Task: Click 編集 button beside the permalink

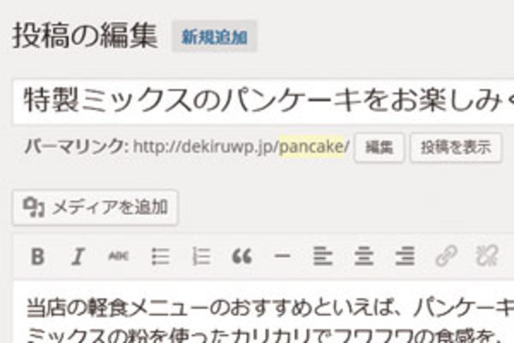Action: tap(380, 147)
